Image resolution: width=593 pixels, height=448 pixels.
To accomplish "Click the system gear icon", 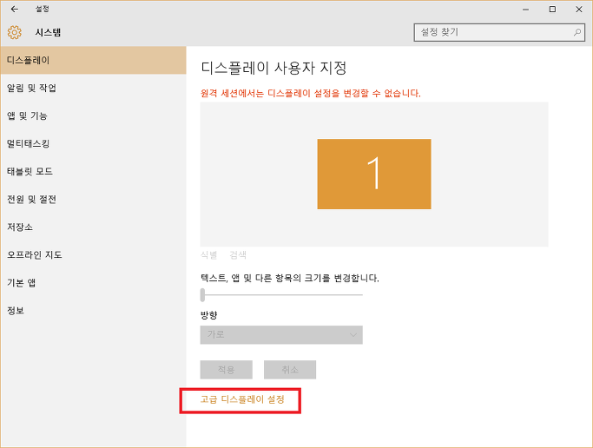I will (15, 32).
